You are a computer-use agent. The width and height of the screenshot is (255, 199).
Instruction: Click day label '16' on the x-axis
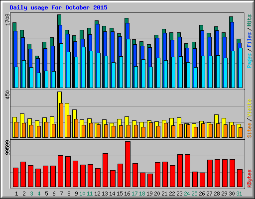click(127, 194)
